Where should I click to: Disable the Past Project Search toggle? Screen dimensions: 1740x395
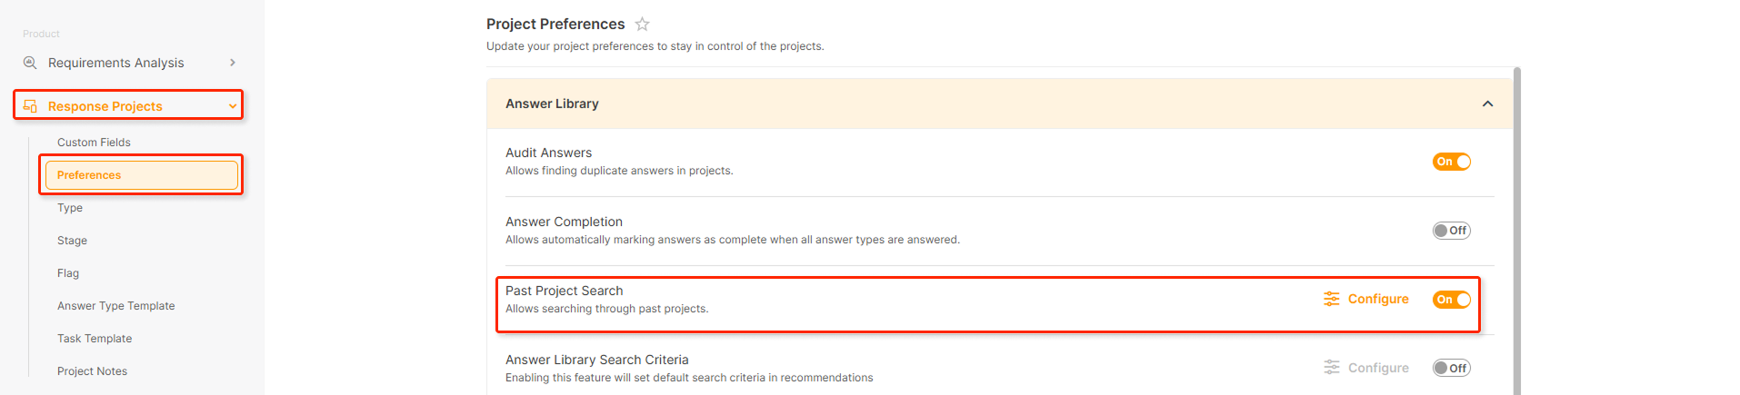point(1452,300)
